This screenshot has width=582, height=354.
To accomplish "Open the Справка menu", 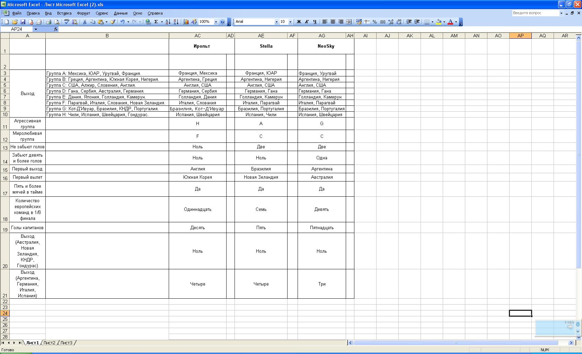I will click(155, 13).
